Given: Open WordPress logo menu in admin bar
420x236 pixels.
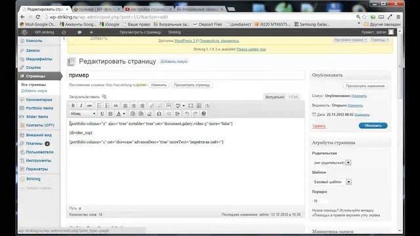Looking at the screenshot, I should click(24, 32).
